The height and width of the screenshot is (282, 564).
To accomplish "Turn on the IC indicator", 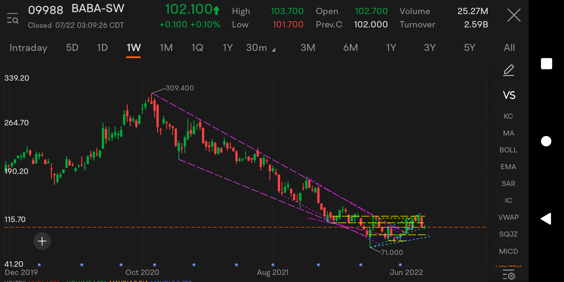I will (508, 201).
